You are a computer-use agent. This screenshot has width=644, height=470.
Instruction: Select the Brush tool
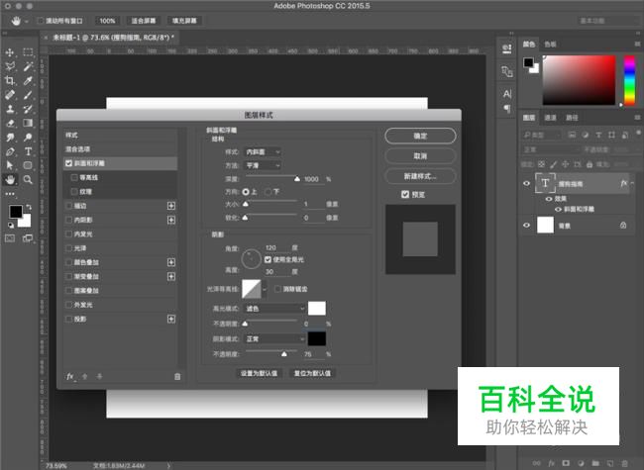28,95
